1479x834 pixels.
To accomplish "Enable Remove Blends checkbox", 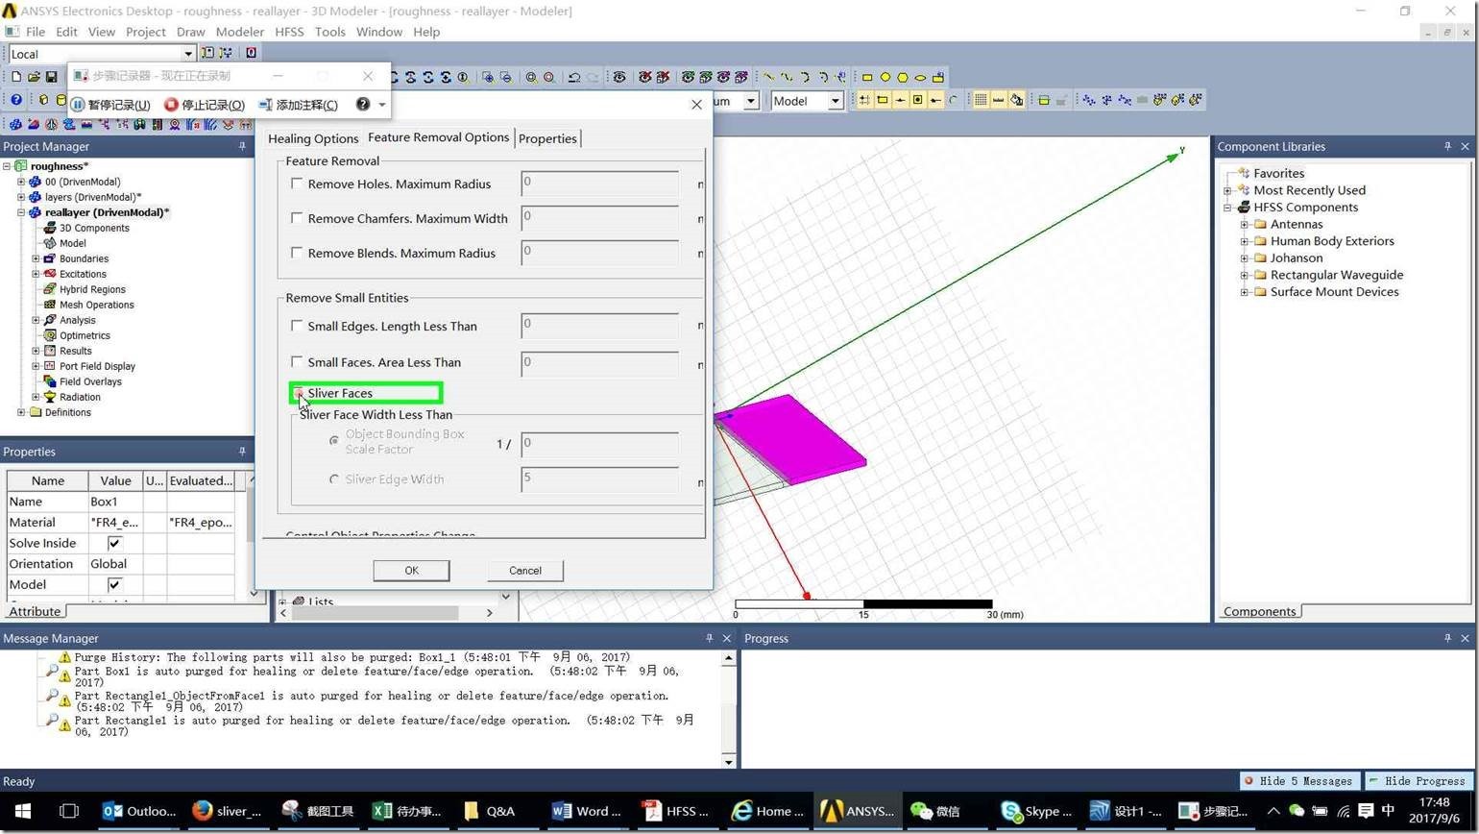I will pyautogui.click(x=297, y=253).
